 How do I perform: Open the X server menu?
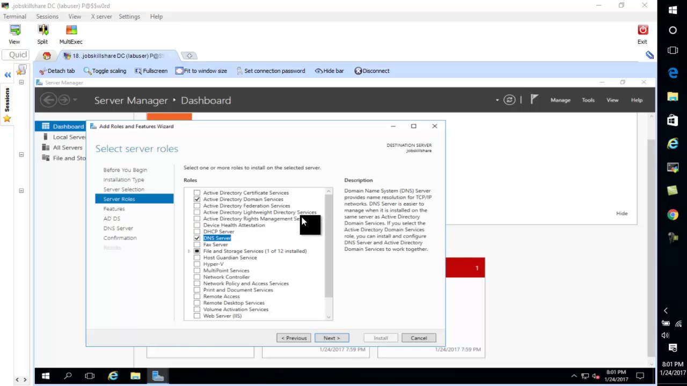pyautogui.click(x=101, y=17)
